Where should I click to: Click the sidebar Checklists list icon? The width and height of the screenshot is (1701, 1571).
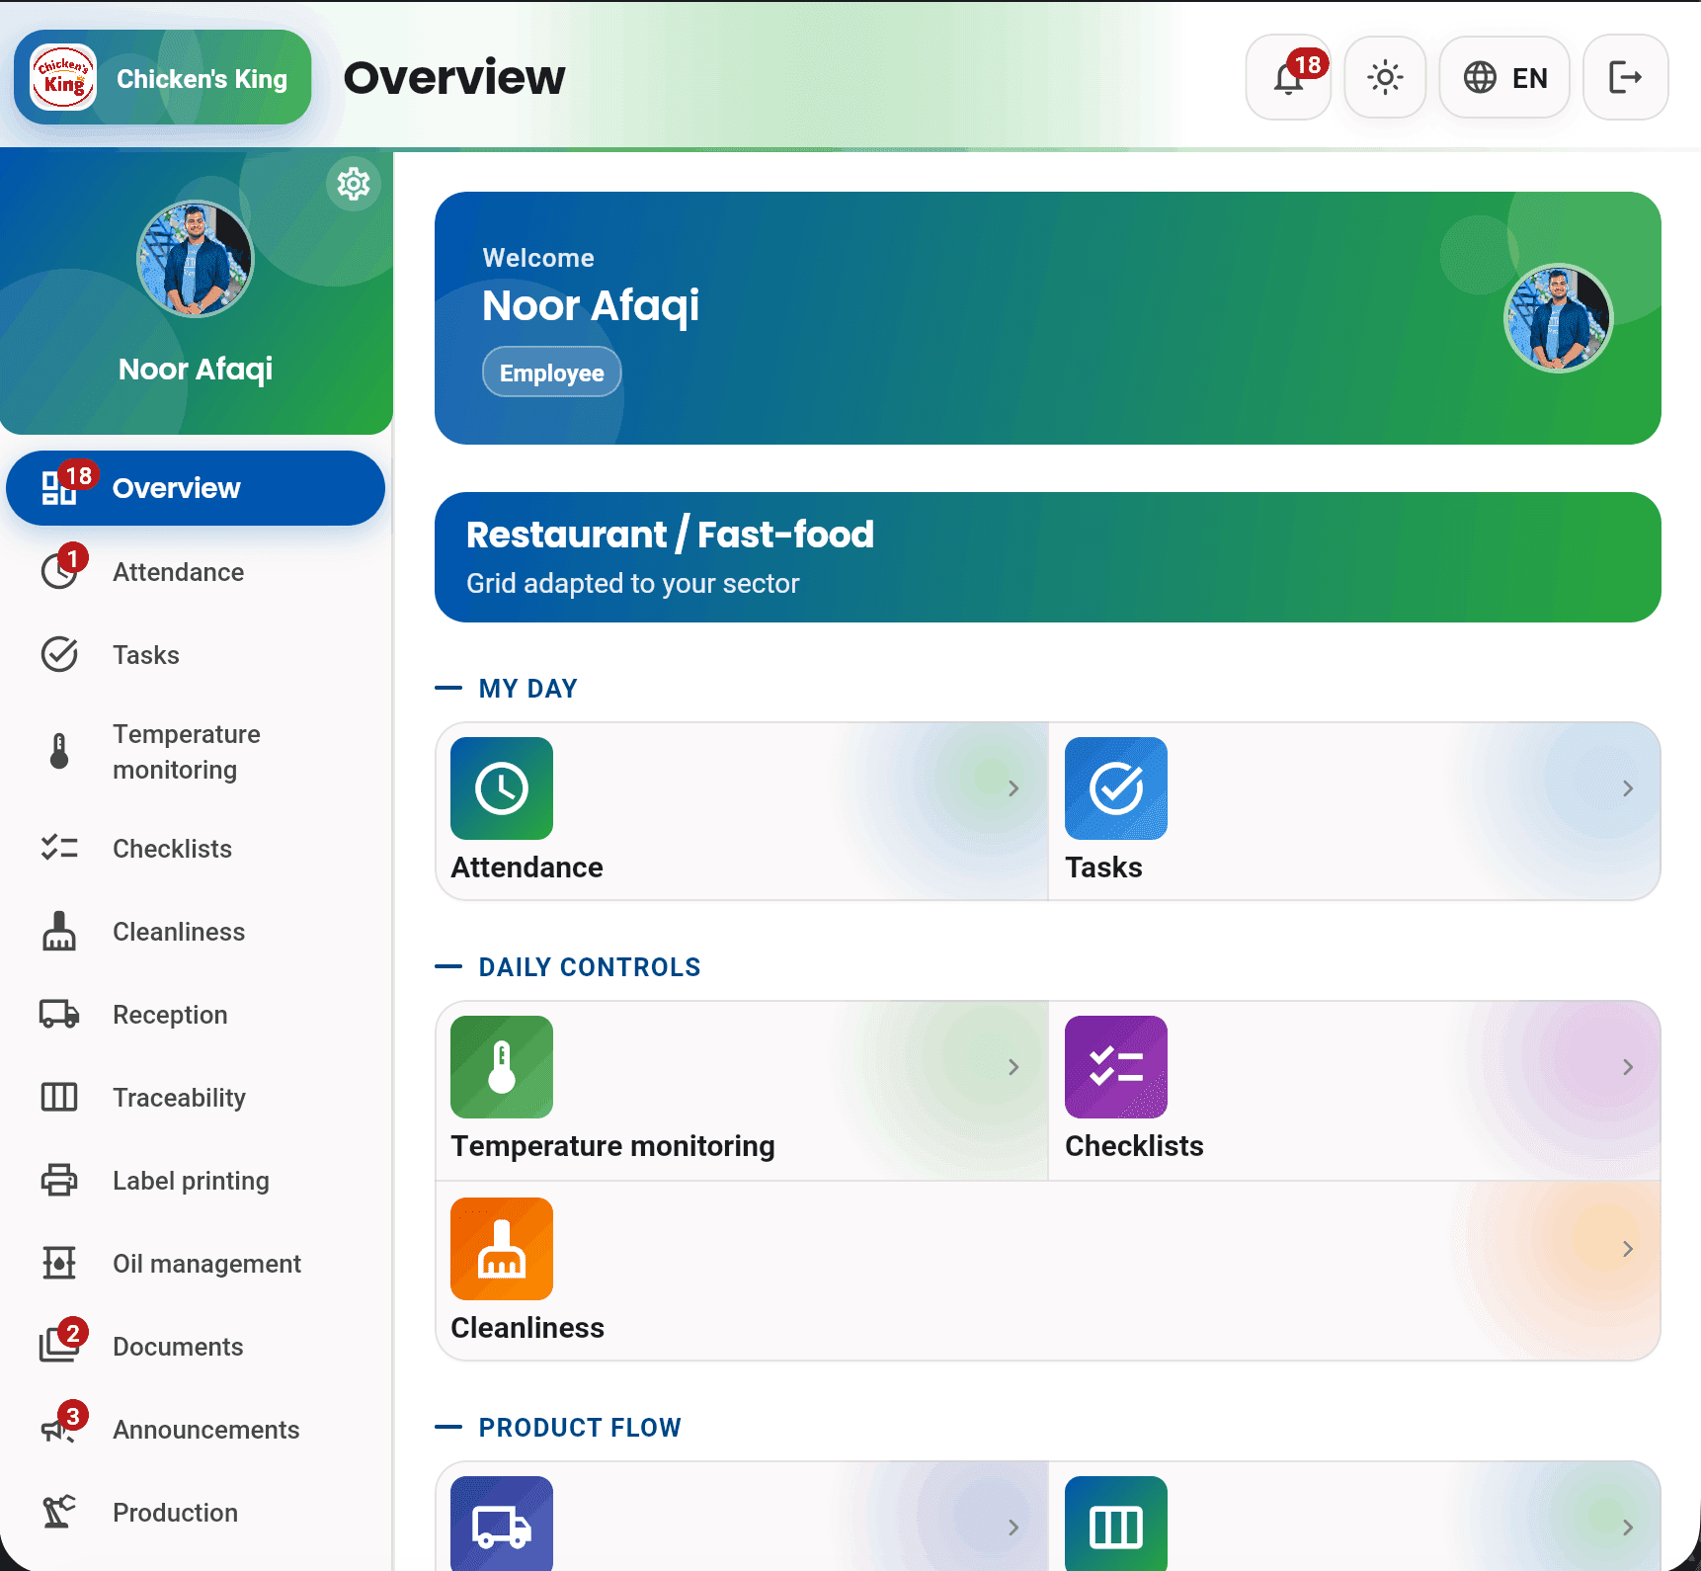coord(59,849)
